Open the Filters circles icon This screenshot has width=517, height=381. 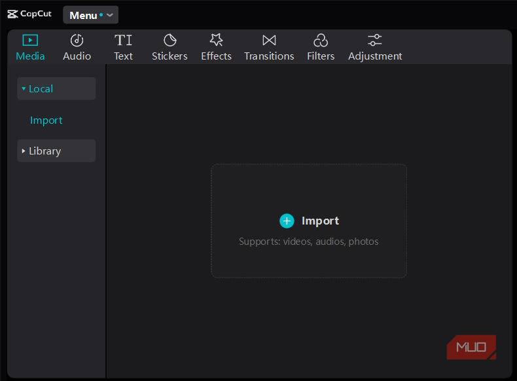(321, 40)
